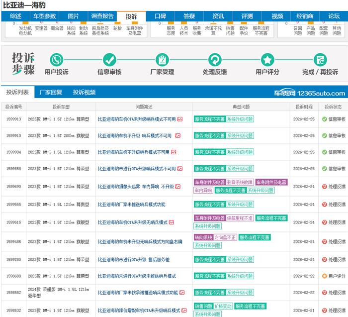Open image icon for complaint 1599690
The width and height of the screenshot is (348, 317).
(x=177, y=187)
